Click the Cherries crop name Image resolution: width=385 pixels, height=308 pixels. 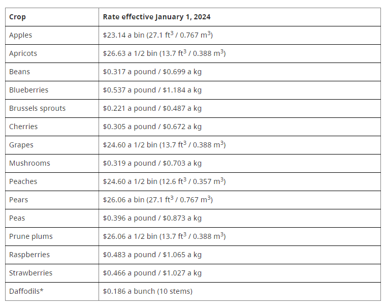tap(23, 127)
